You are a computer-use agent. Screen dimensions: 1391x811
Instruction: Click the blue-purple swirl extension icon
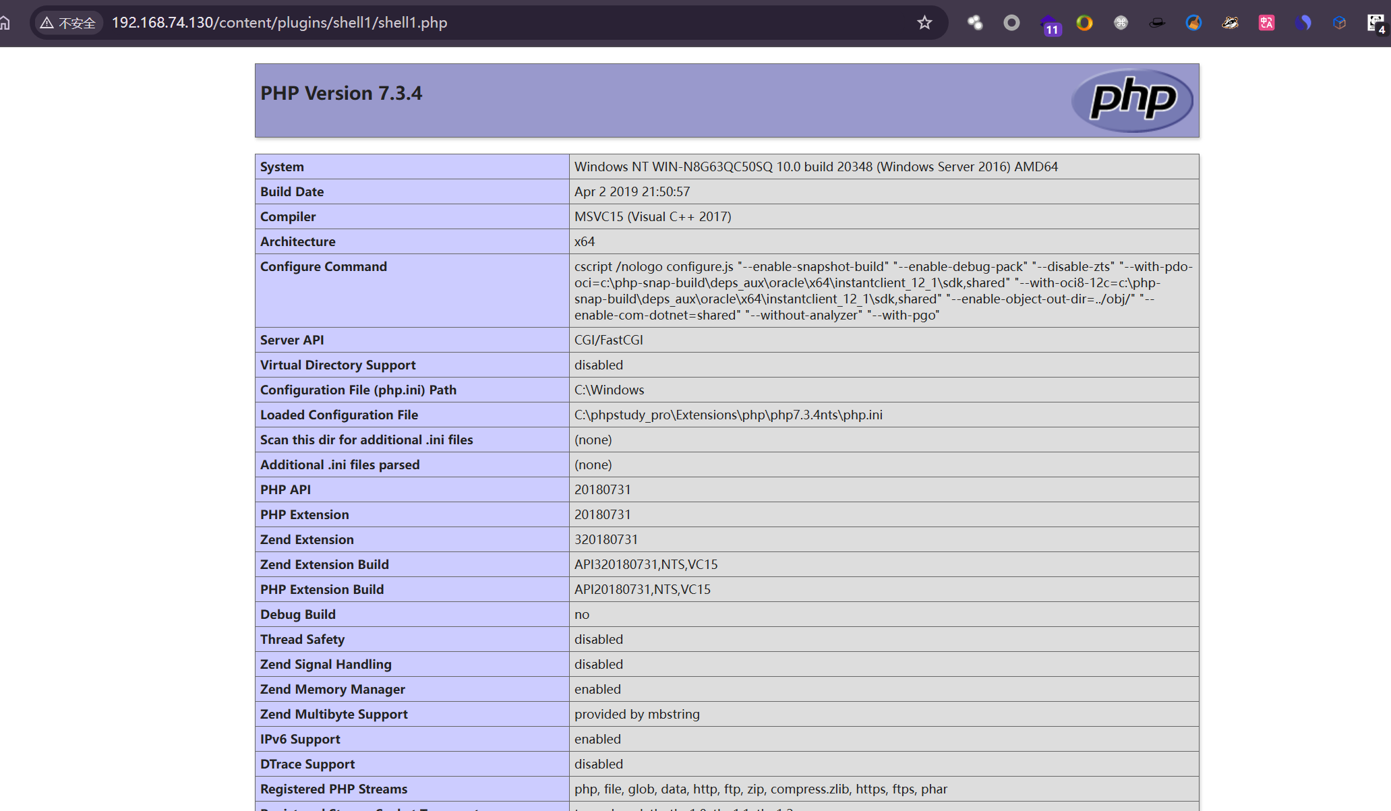click(1303, 23)
